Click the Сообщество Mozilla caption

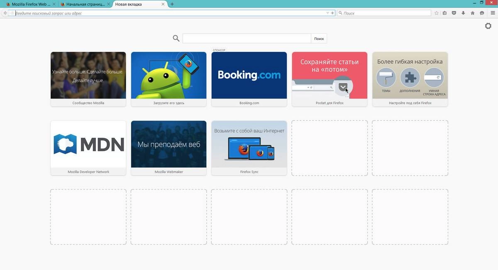pyautogui.click(x=88, y=103)
